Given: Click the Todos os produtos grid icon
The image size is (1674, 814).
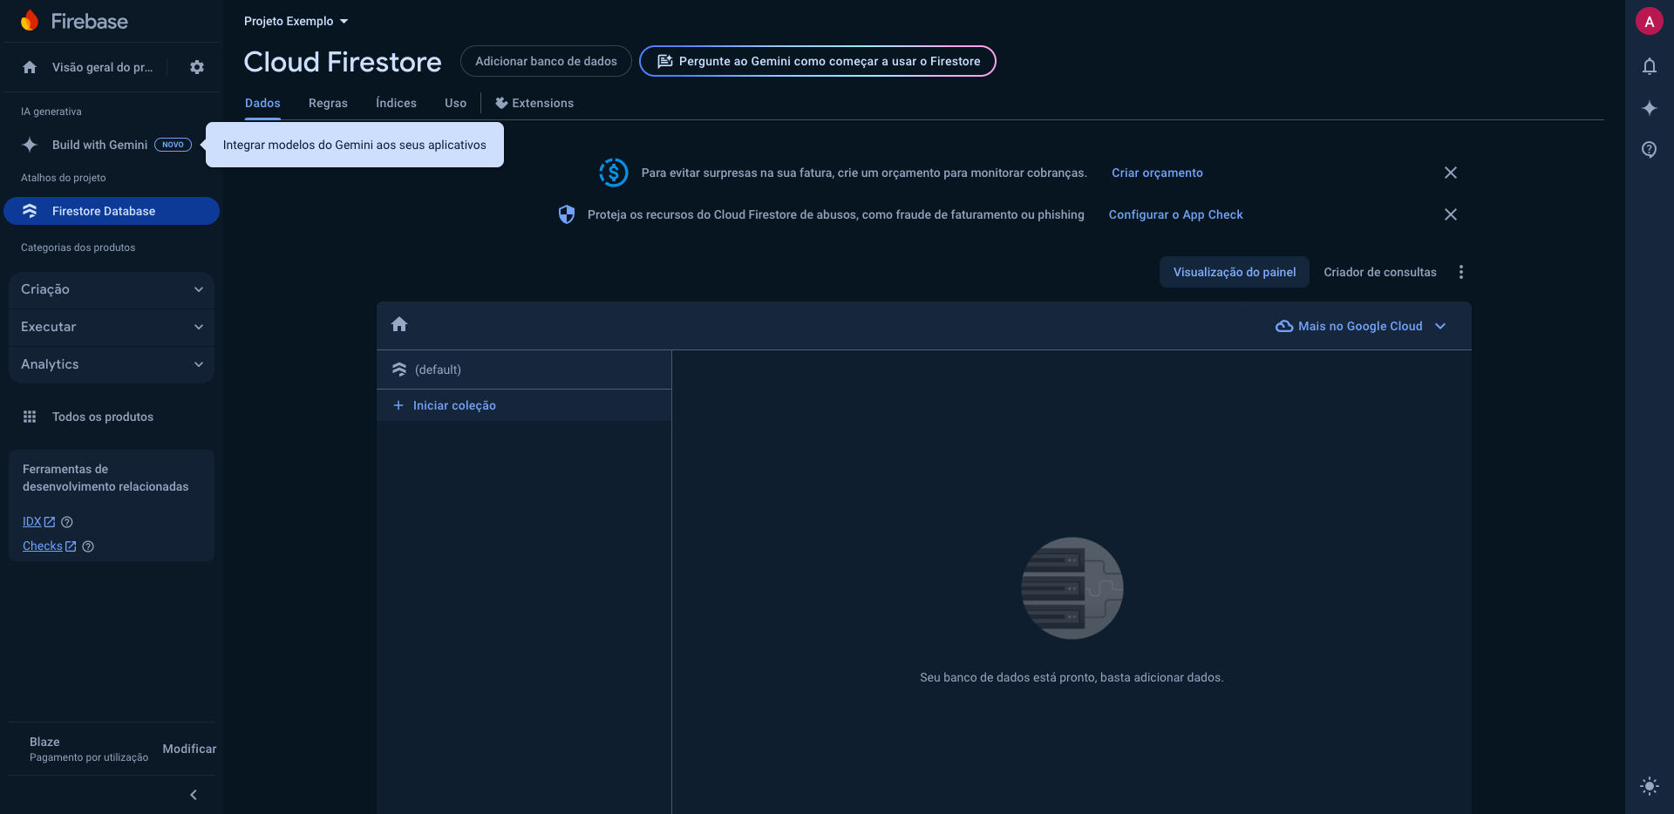Looking at the screenshot, I should (x=30, y=417).
